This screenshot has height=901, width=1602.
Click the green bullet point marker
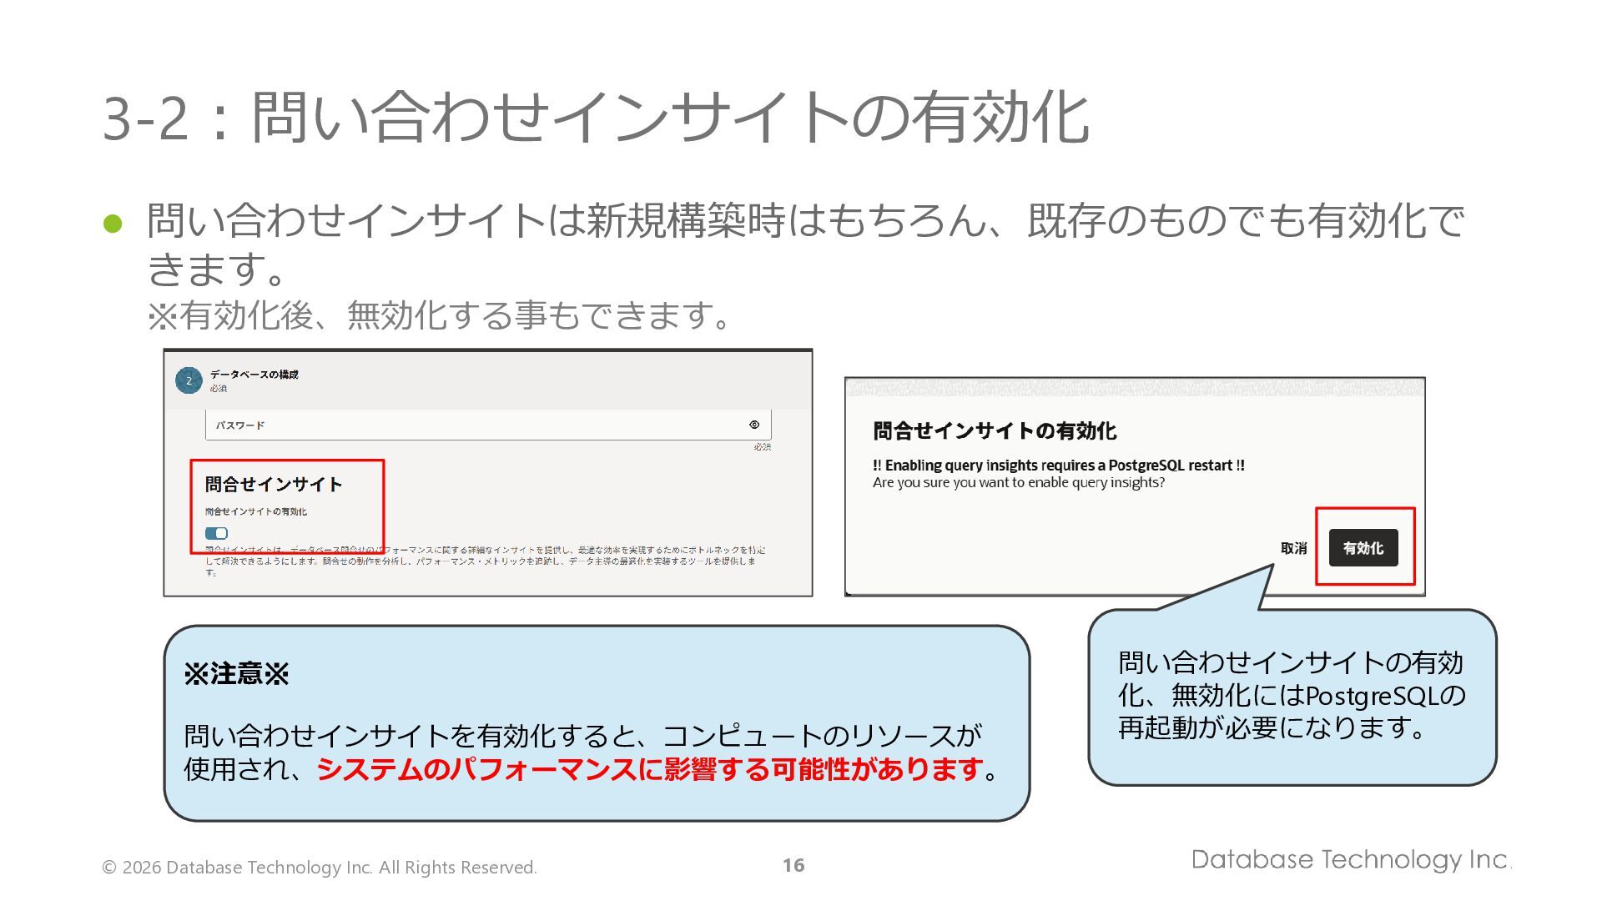(113, 224)
